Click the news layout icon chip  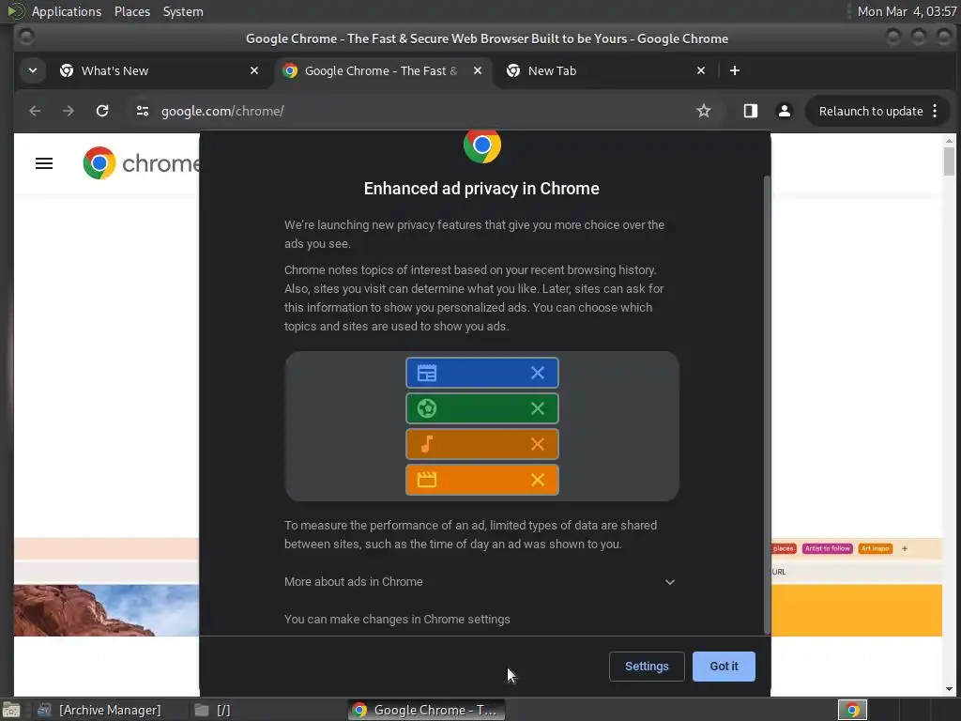pyautogui.click(x=427, y=373)
